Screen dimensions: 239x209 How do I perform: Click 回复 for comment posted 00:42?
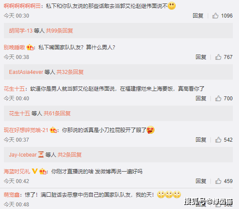pyautogui.click(x=201, y=181)
